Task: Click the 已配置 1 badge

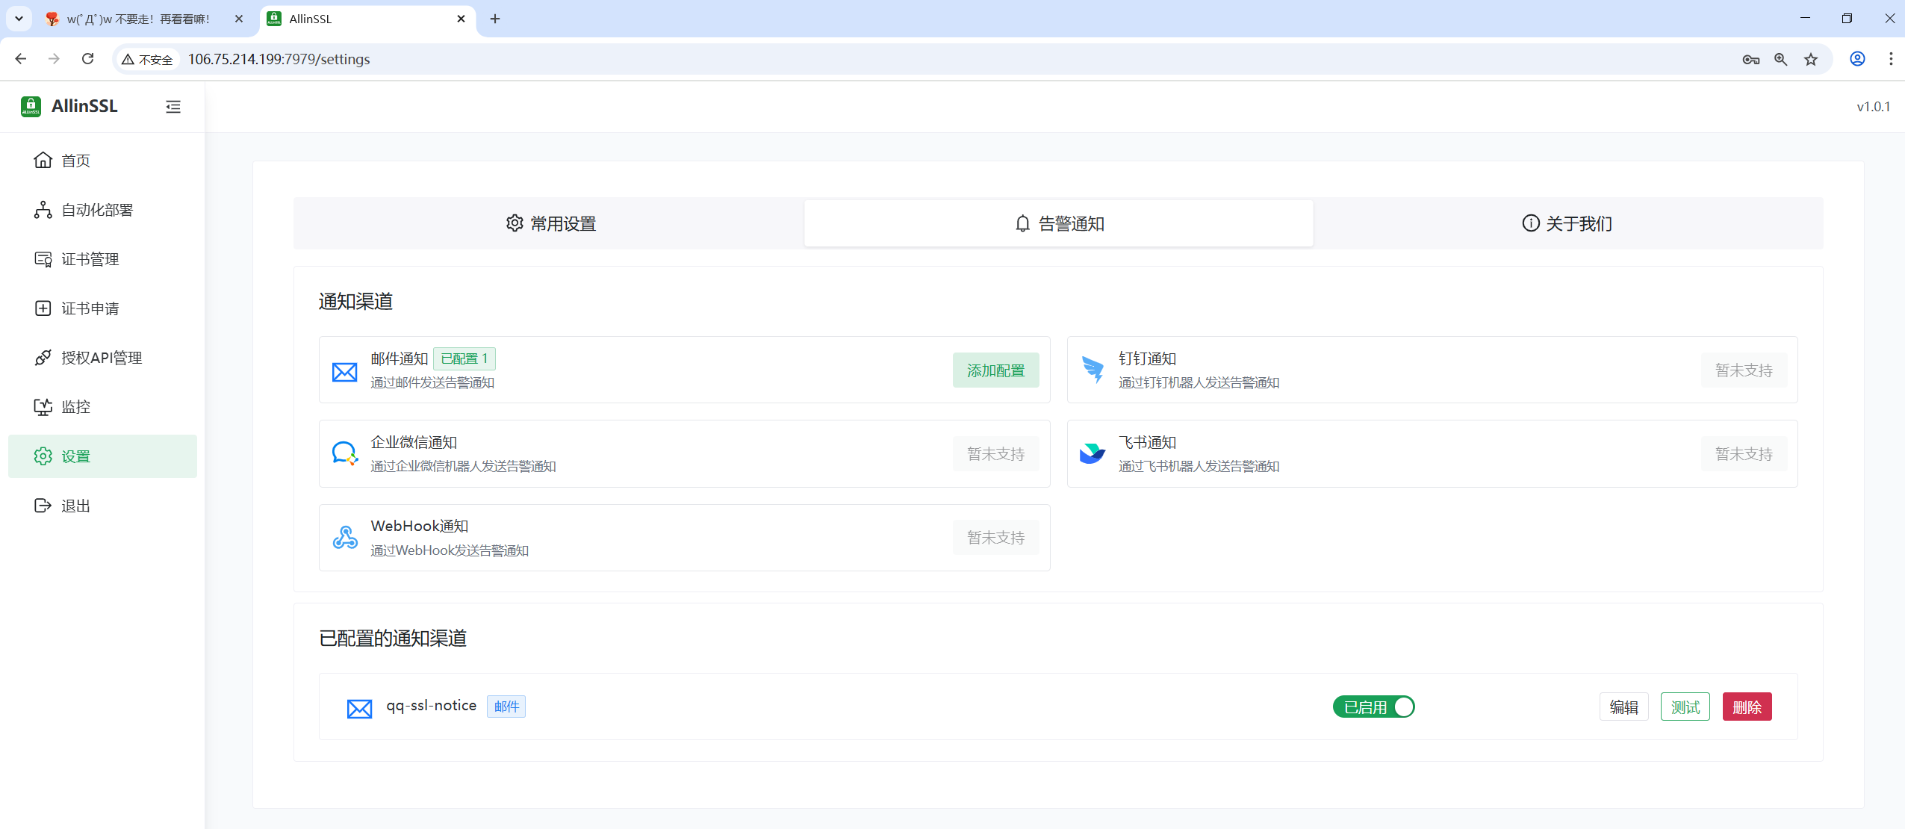Action: (464, 359)
